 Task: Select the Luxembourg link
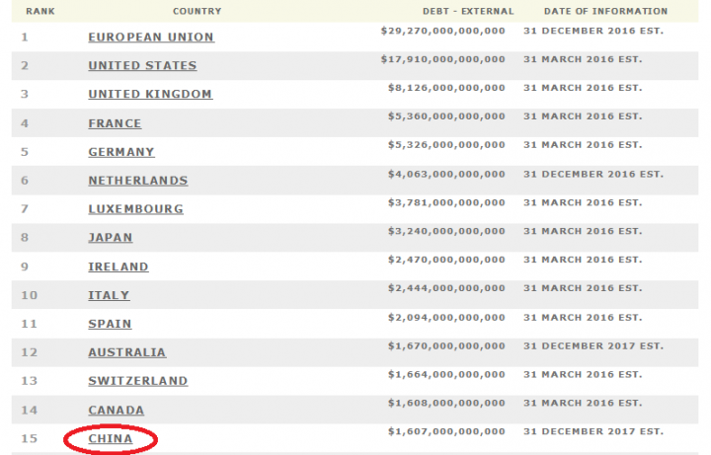click(x=135, y=209)
